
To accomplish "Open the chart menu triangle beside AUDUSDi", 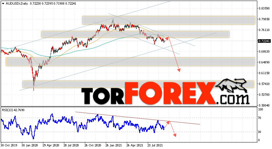I will pyautogui.click(x=3, y=4).
